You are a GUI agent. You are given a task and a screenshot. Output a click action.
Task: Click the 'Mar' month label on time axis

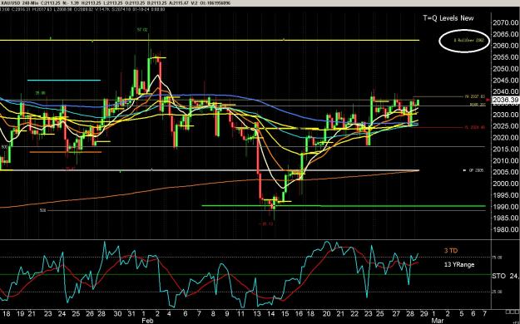coord(438,321)
